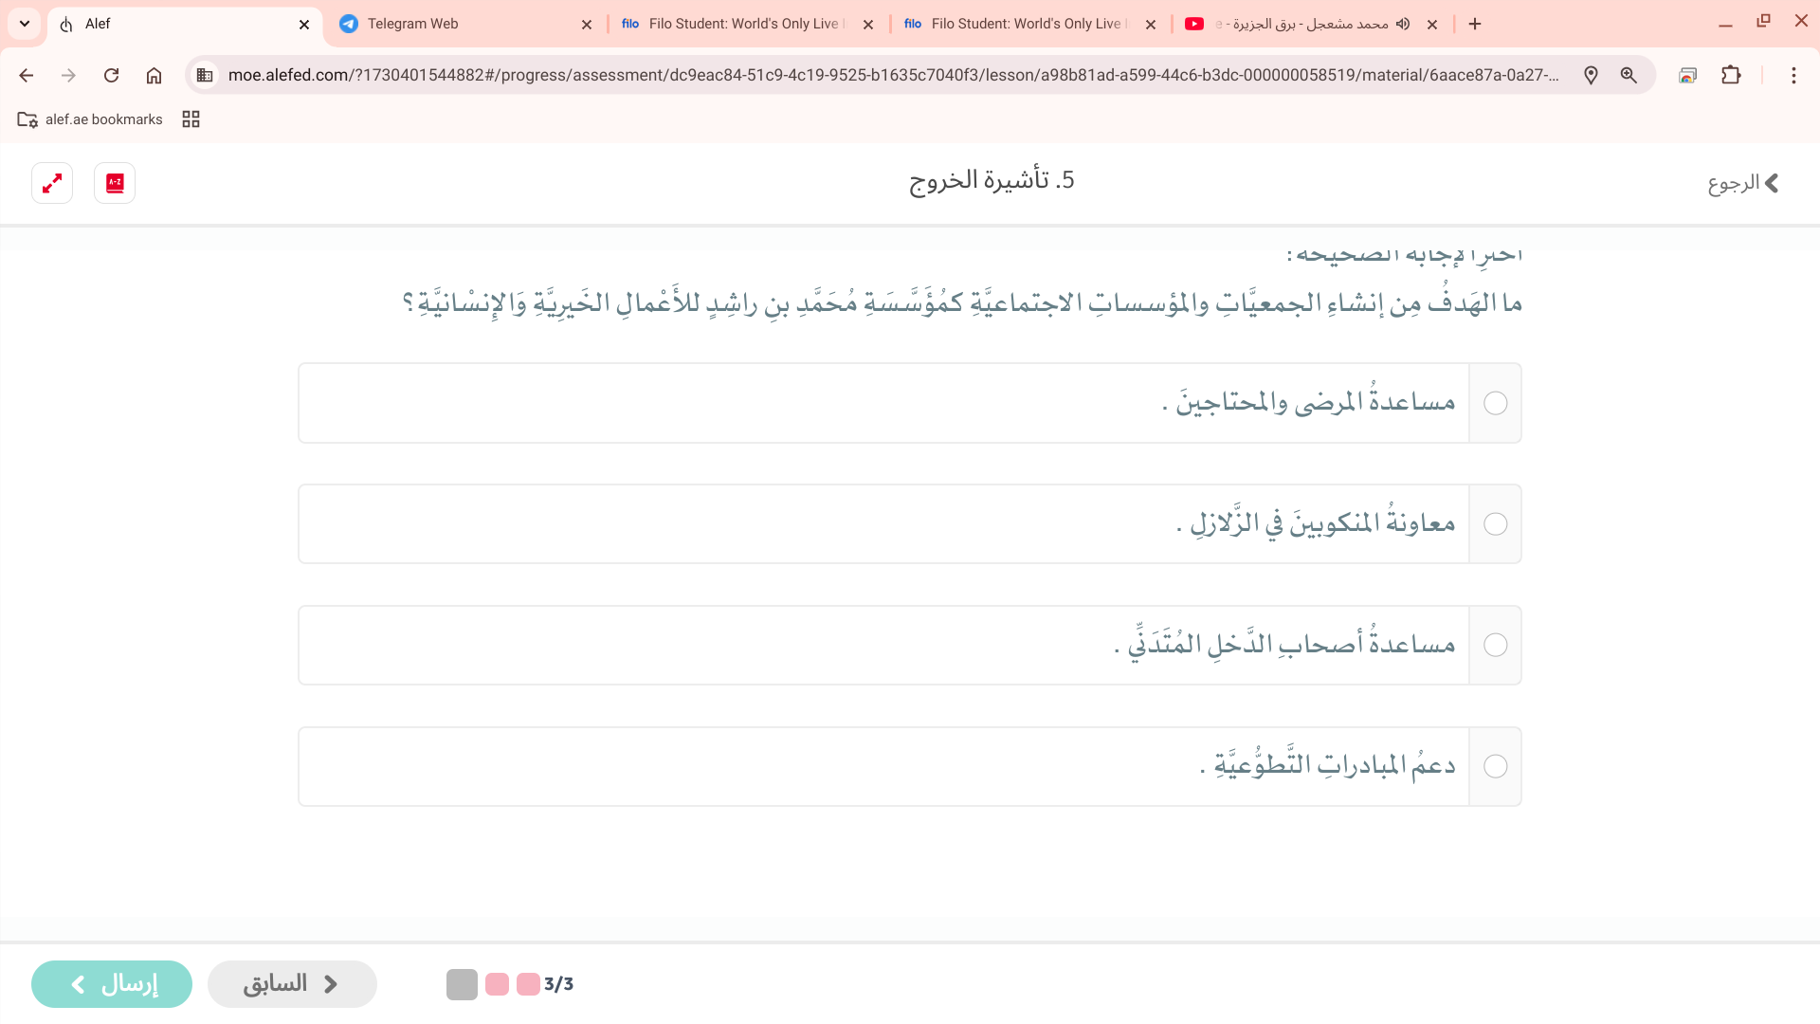
Task: Click the السابق previous button
Action: tap(292, 984)
